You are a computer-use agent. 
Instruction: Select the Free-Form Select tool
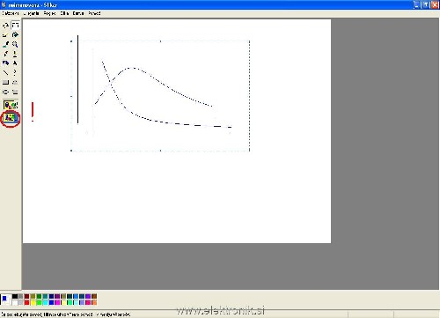tap(5, 26)
